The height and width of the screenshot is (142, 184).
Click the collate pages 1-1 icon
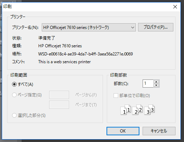[126, 110]
